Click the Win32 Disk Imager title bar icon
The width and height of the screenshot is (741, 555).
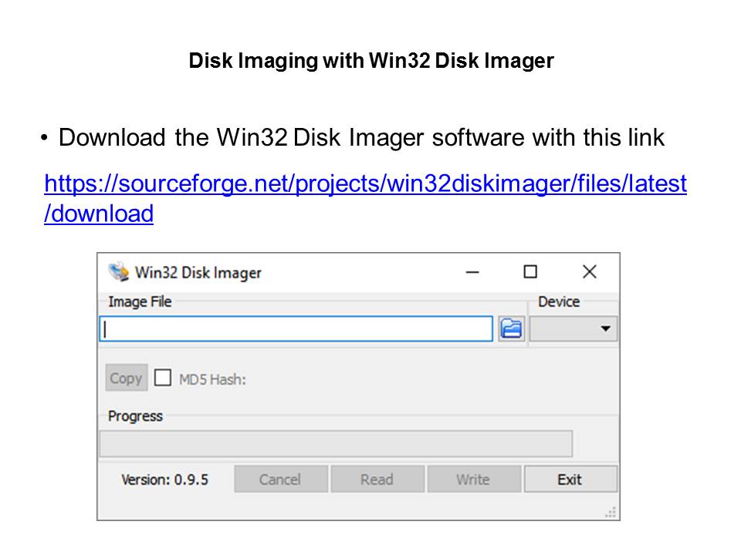pyautogui.click(x=118, y=272)
